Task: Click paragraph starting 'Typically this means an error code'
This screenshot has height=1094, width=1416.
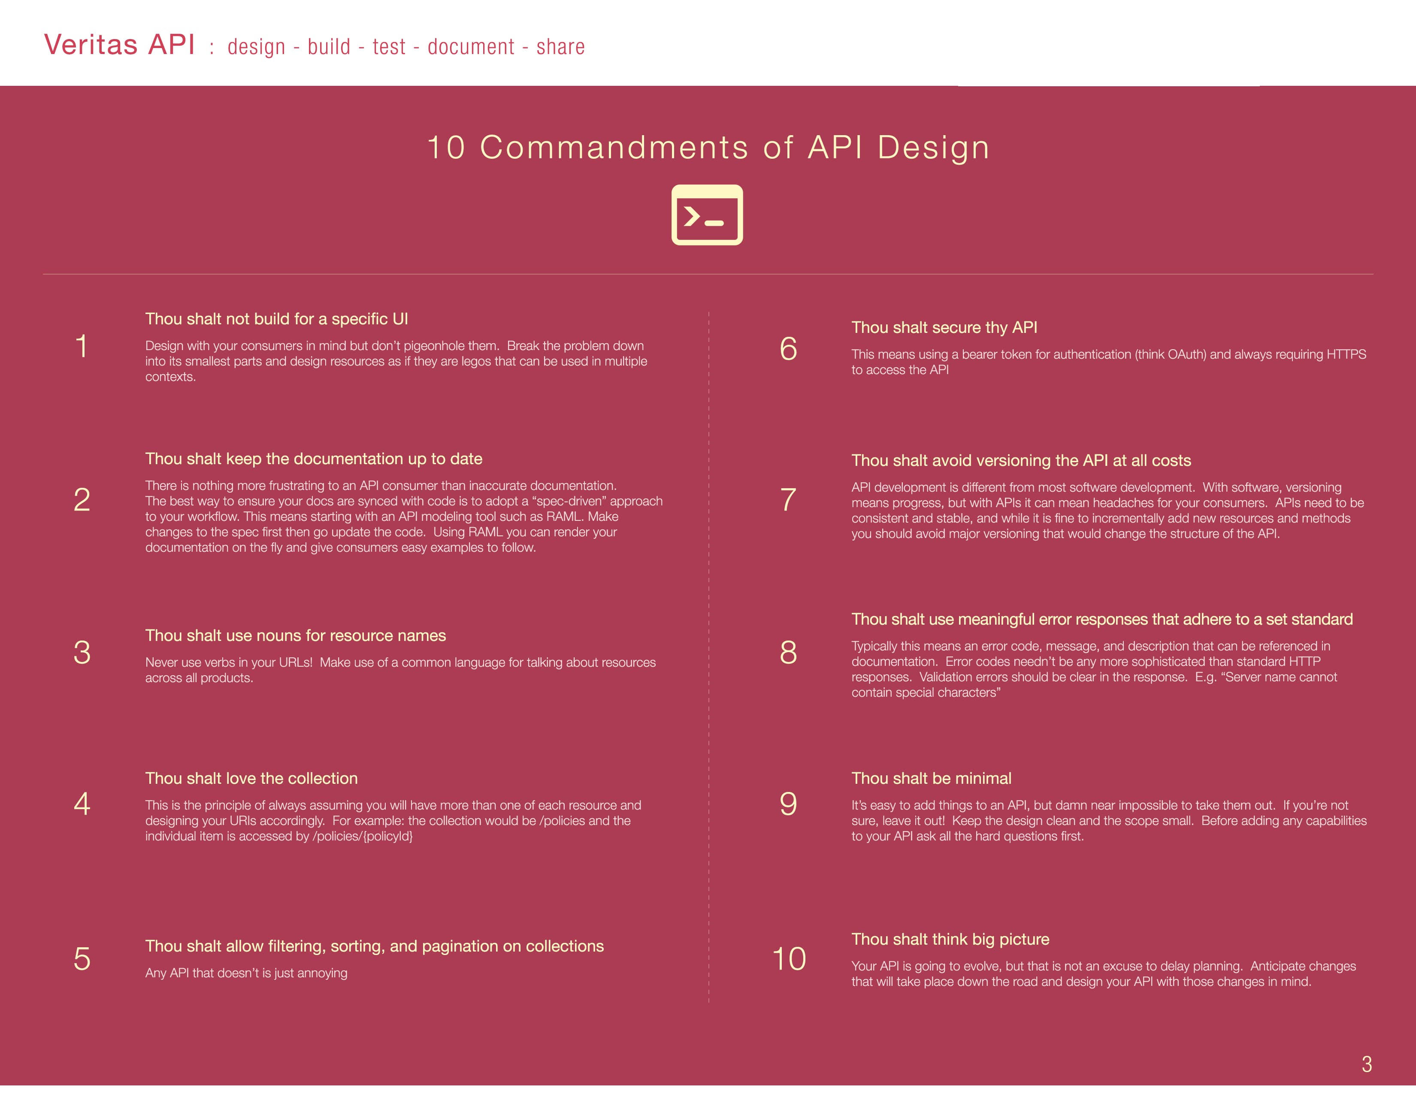Action: point(1095,670)
